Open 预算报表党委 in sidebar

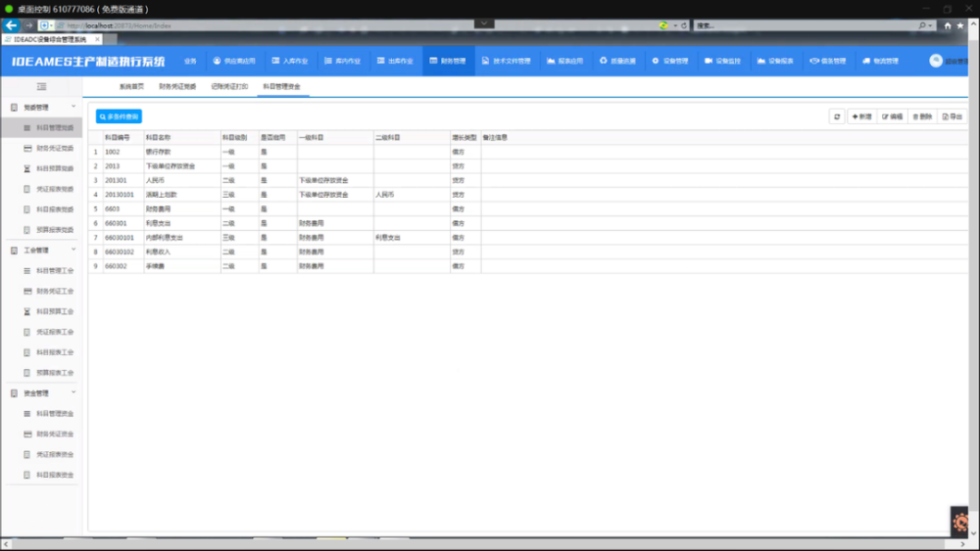pyautogui.click(x=42, y=230)
